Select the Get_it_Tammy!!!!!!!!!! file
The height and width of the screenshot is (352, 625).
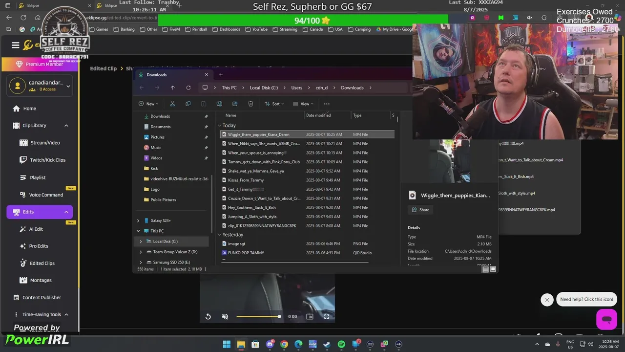pos(308,189)
